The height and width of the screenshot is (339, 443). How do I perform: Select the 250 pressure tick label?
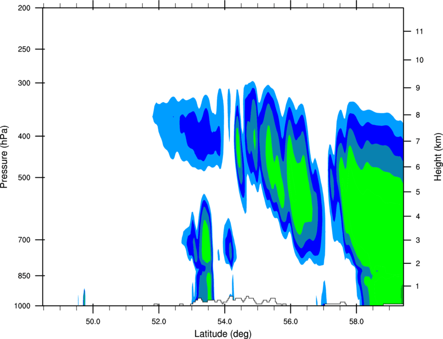tap(24, 49)
